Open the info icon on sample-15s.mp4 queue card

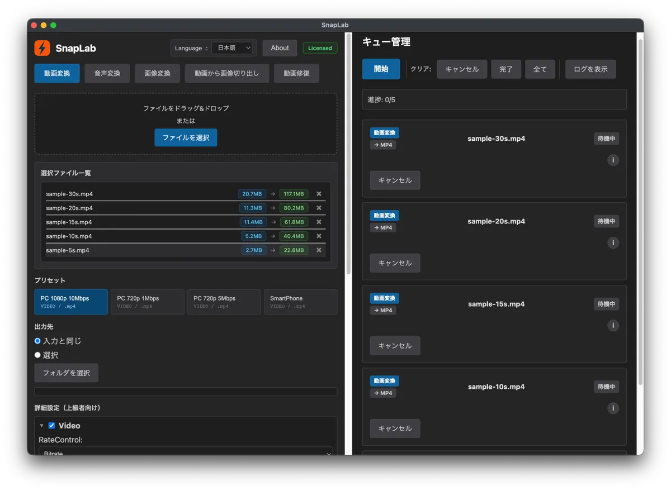pyautogui.click(x=613, y=325)
